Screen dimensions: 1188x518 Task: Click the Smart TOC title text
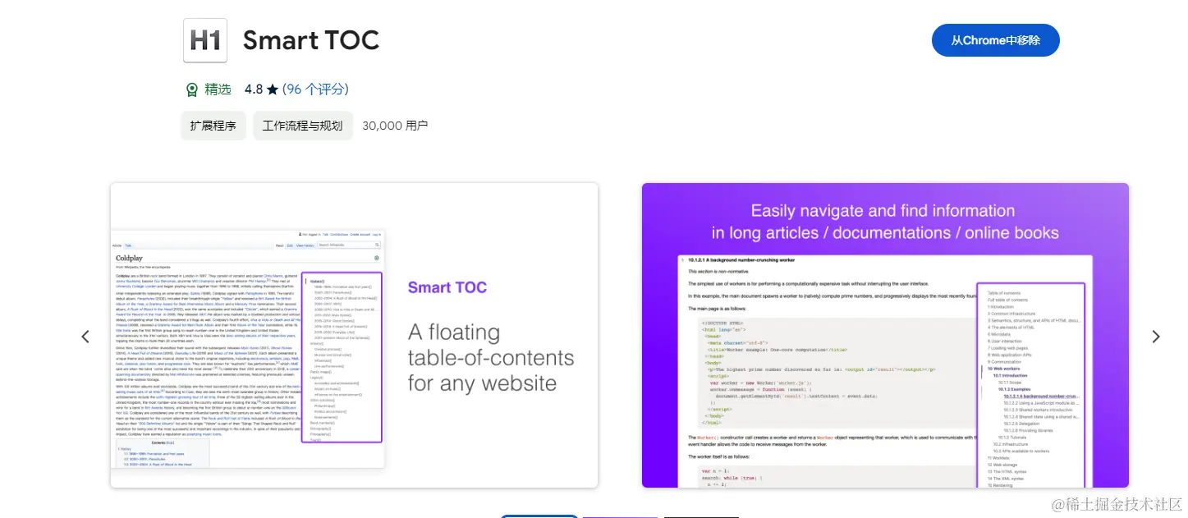click(311, 40)
